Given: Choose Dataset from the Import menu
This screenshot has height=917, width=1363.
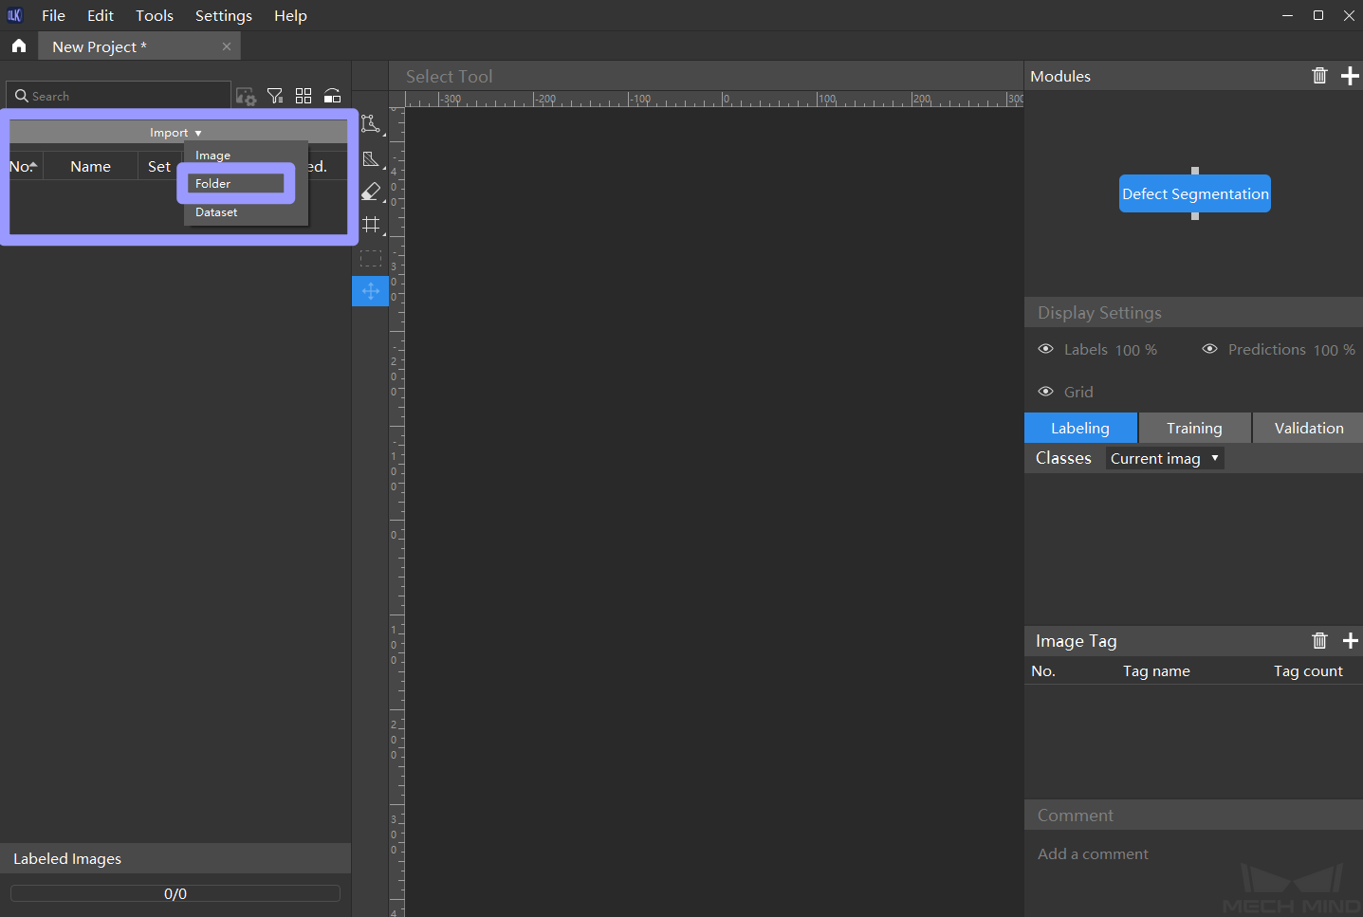Looking at the screenshot, I should [246, 212].
